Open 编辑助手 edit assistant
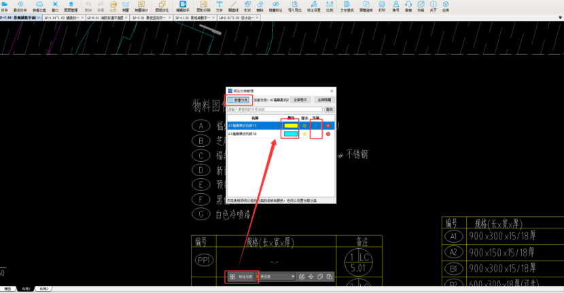Viewport: 564px width, 293px height. 183,6
